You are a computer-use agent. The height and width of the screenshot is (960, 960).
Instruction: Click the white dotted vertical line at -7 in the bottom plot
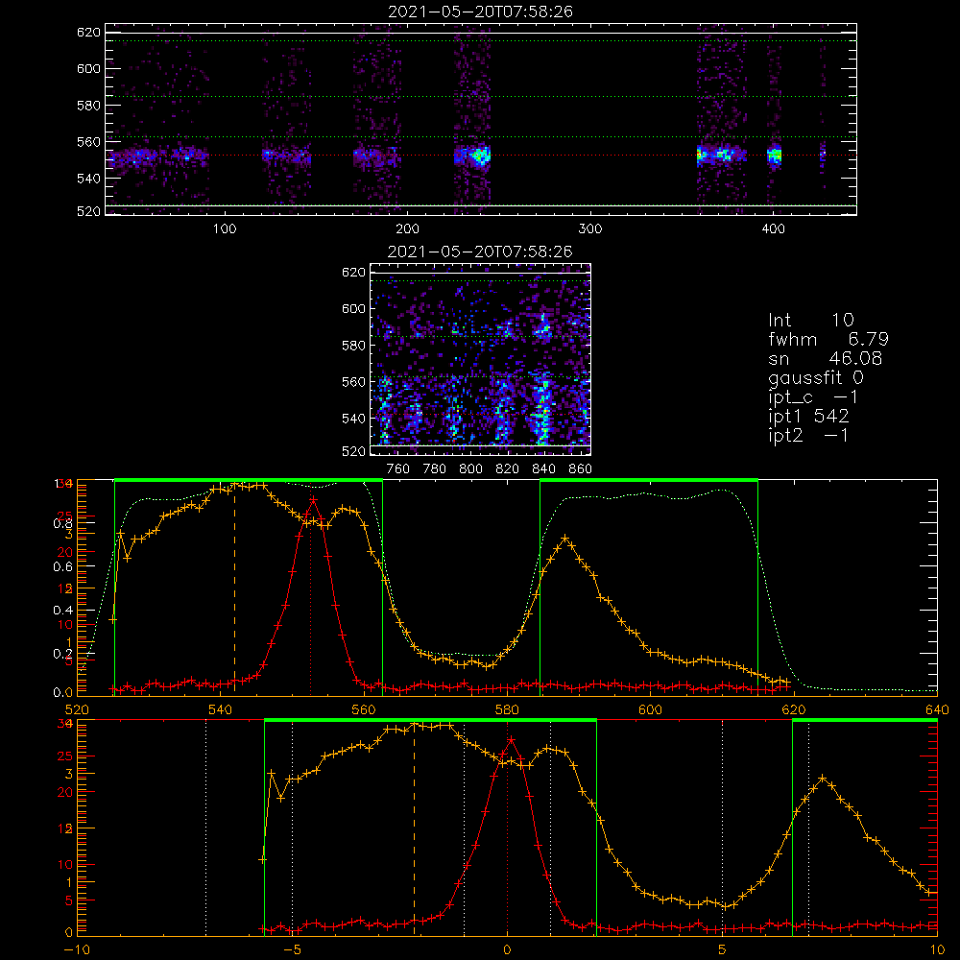(x=205, y=828)
